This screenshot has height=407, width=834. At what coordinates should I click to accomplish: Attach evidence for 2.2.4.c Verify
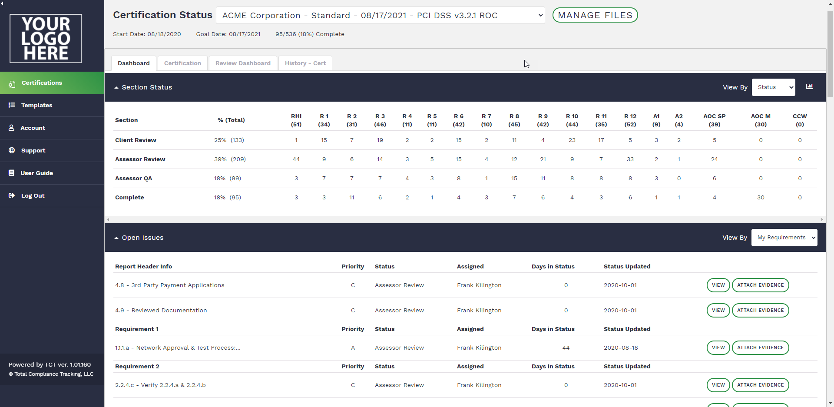pyautogui.click(x=761, y=385)
